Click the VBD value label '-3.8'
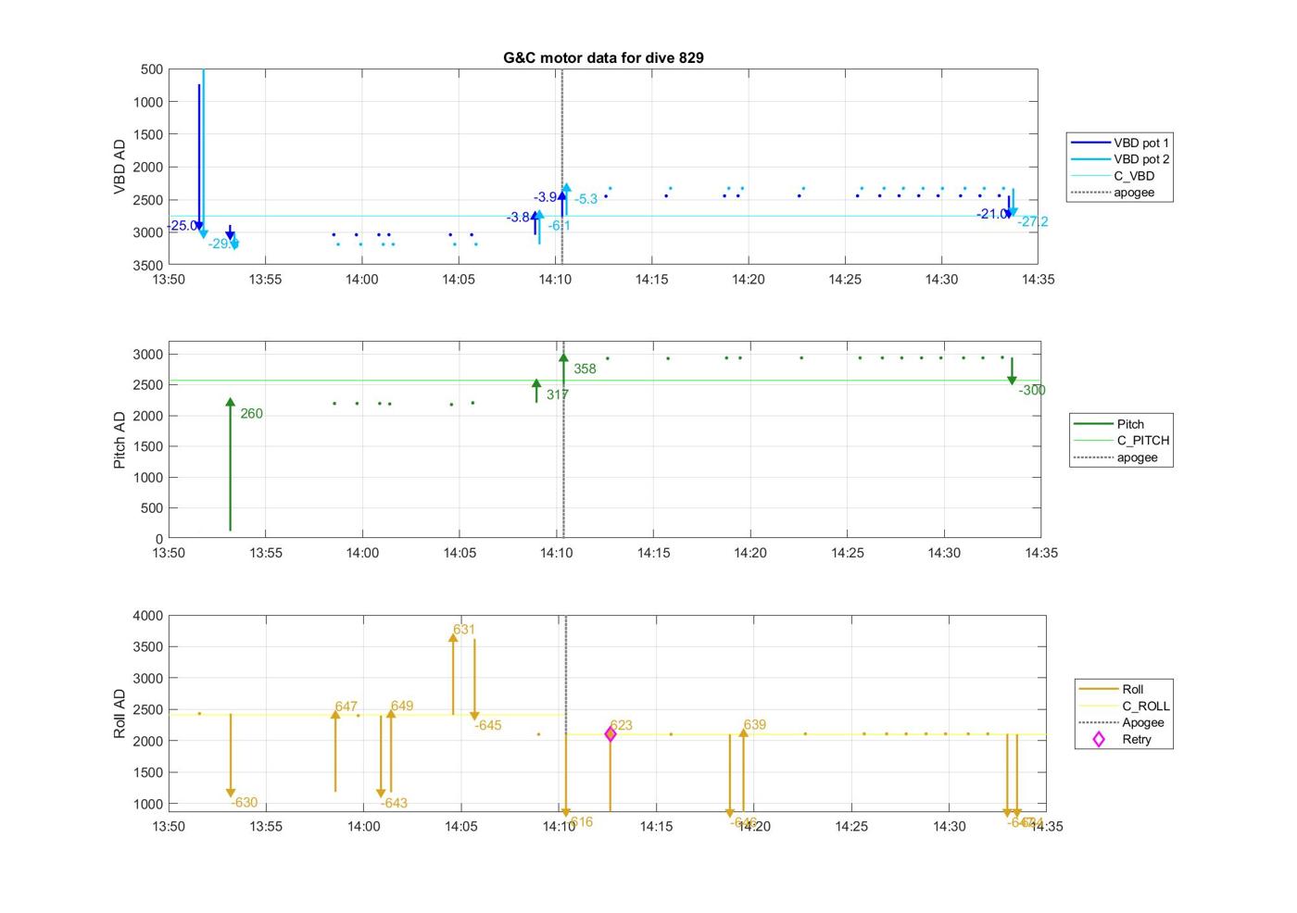 pyautogui.click(x=519, y=218)
